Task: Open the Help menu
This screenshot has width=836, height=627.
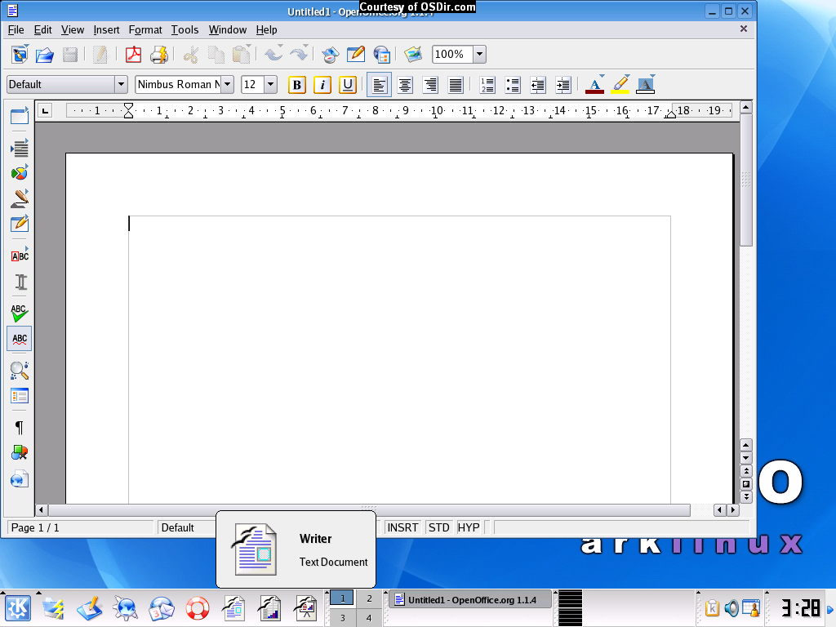Action: [x=267, y=30]
